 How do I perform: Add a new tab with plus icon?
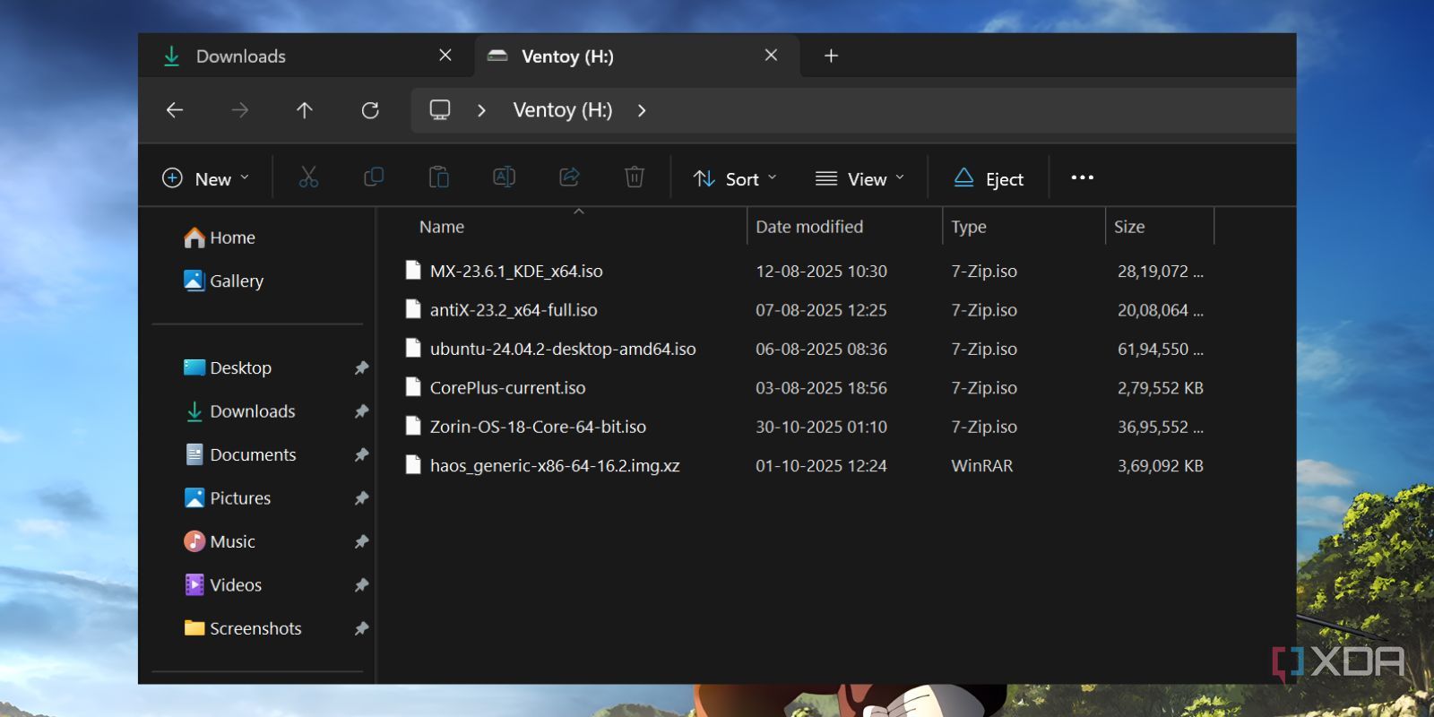831,56
